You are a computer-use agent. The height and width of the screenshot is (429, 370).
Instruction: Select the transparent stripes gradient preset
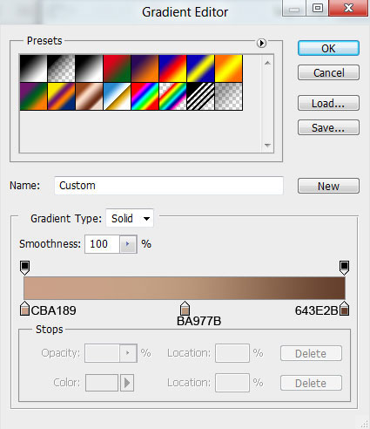tap(201, 97)
